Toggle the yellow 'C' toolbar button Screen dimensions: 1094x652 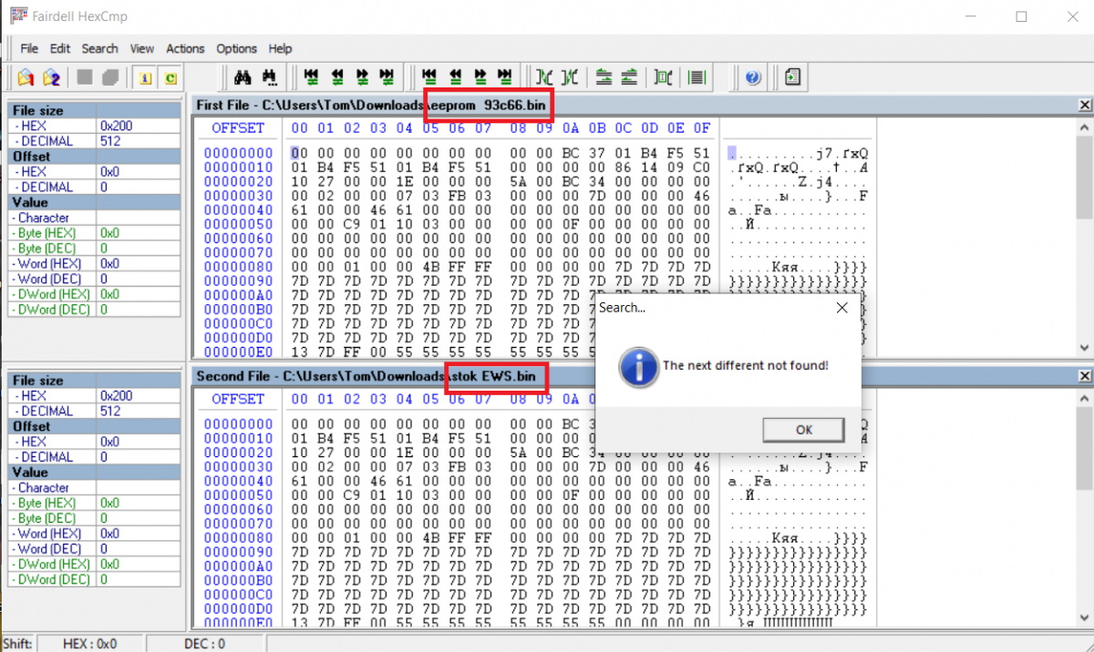click(x=170, y=77)
